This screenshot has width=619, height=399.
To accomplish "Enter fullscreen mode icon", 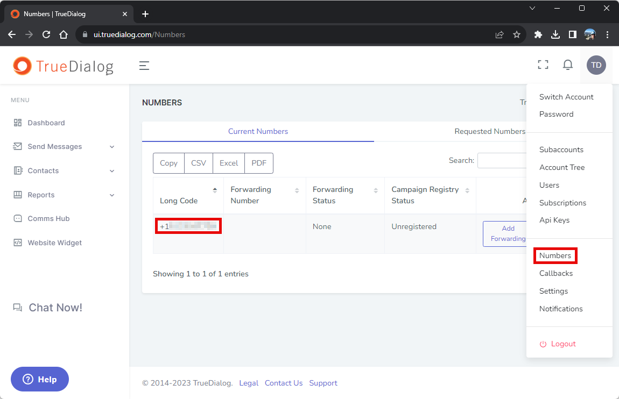I will tap(543, 65).
